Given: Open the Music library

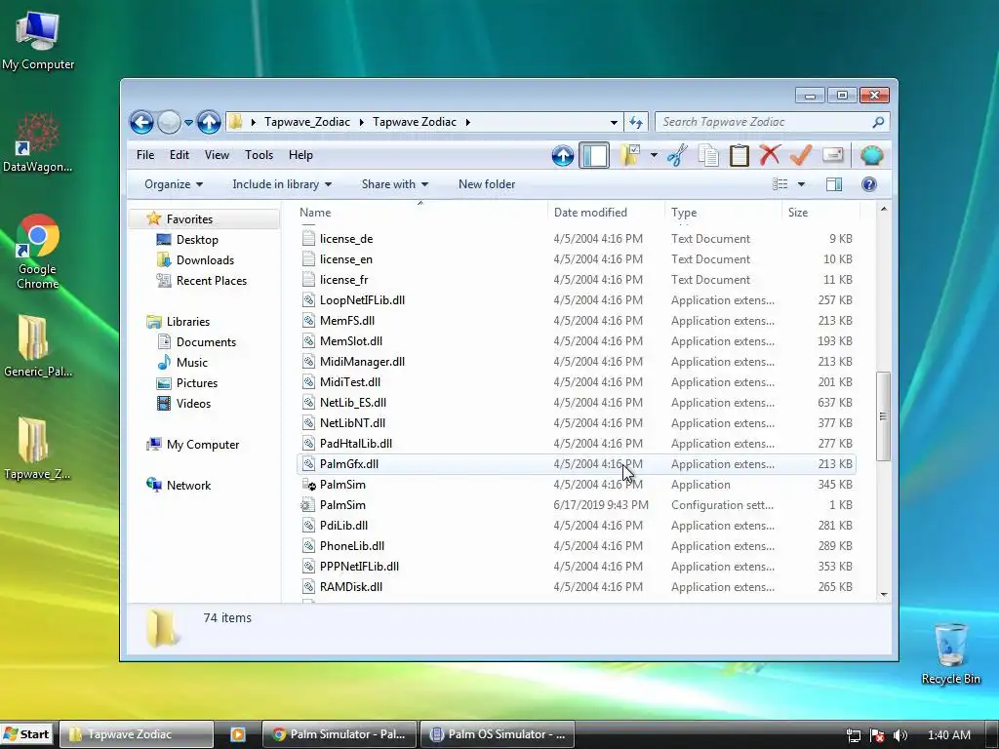Looking at the screenshot, I should (192, 363).
